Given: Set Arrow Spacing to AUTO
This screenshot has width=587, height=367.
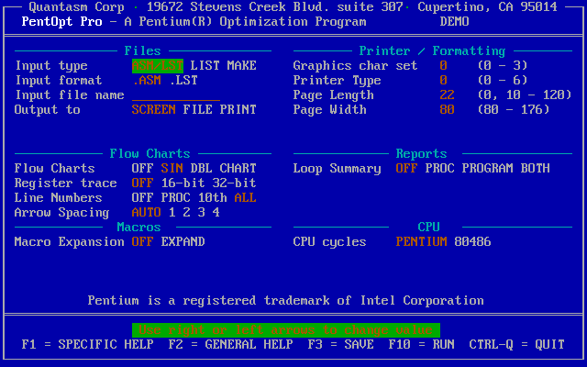Looking at the screenshot, I should point(147,213).
